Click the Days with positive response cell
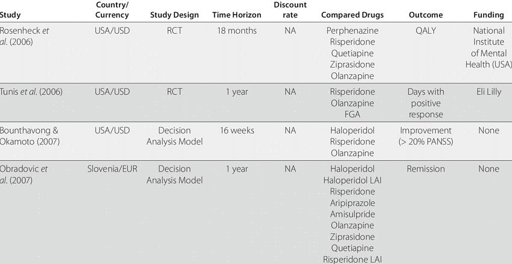This screenshot has height=264, width=512. pos(425,103)
